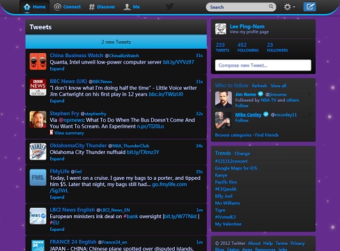Open Browse categories link
This screenshot has height=251, width=340.
tap(233, 135)
